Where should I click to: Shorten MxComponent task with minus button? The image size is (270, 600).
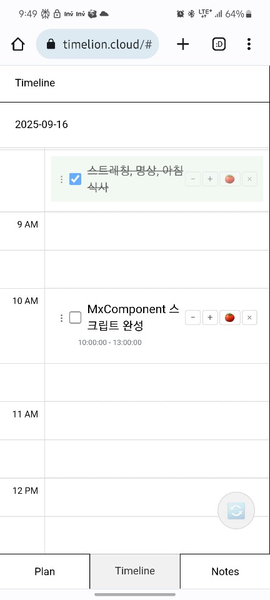192,317
